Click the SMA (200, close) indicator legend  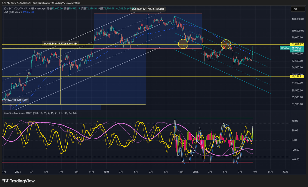tap(13, 12)
